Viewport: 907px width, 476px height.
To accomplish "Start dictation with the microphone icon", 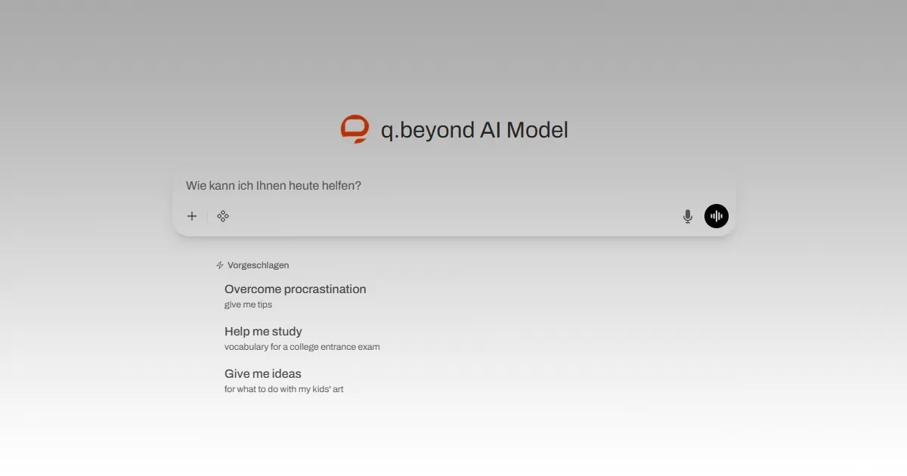I will click(x=687, y=216).
